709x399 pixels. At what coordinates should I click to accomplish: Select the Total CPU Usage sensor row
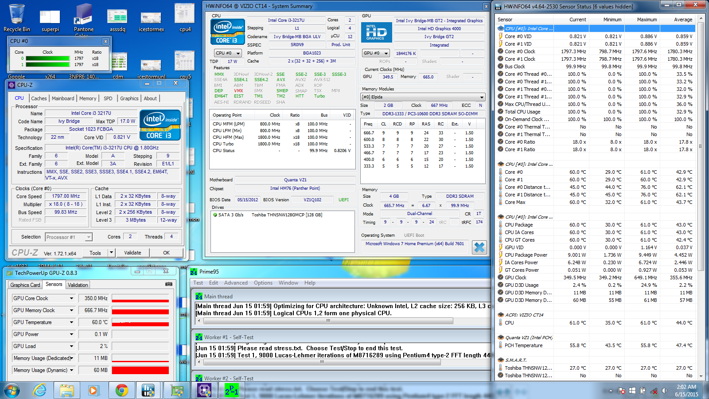597,112
